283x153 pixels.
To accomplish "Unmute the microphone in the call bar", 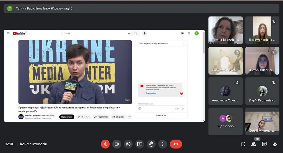I will pos(105,144).
